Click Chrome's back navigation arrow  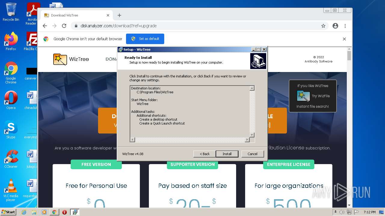(x=45, y=26)
